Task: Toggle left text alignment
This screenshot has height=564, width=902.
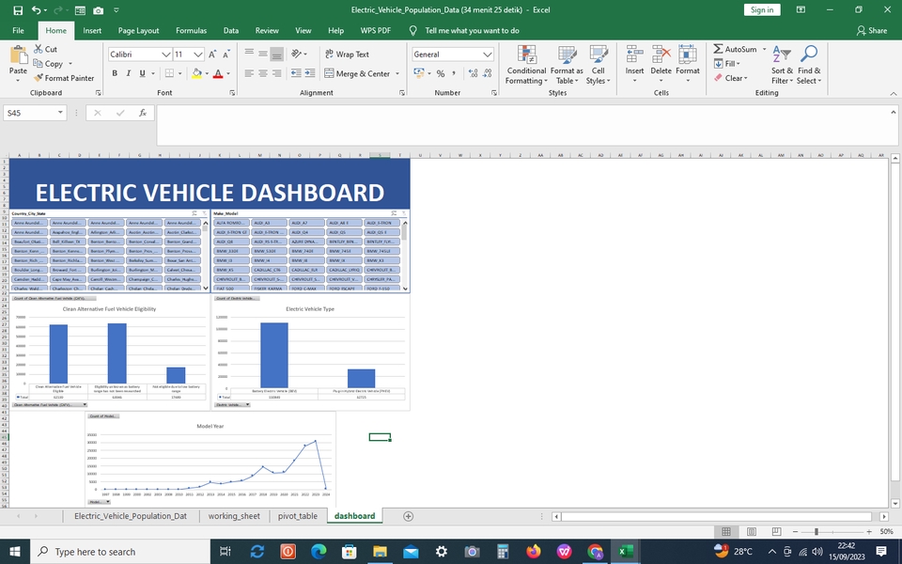Action: click(249, 73)
